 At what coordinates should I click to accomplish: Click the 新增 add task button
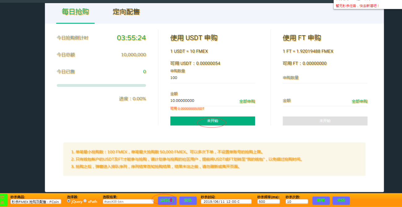point(321,201)
